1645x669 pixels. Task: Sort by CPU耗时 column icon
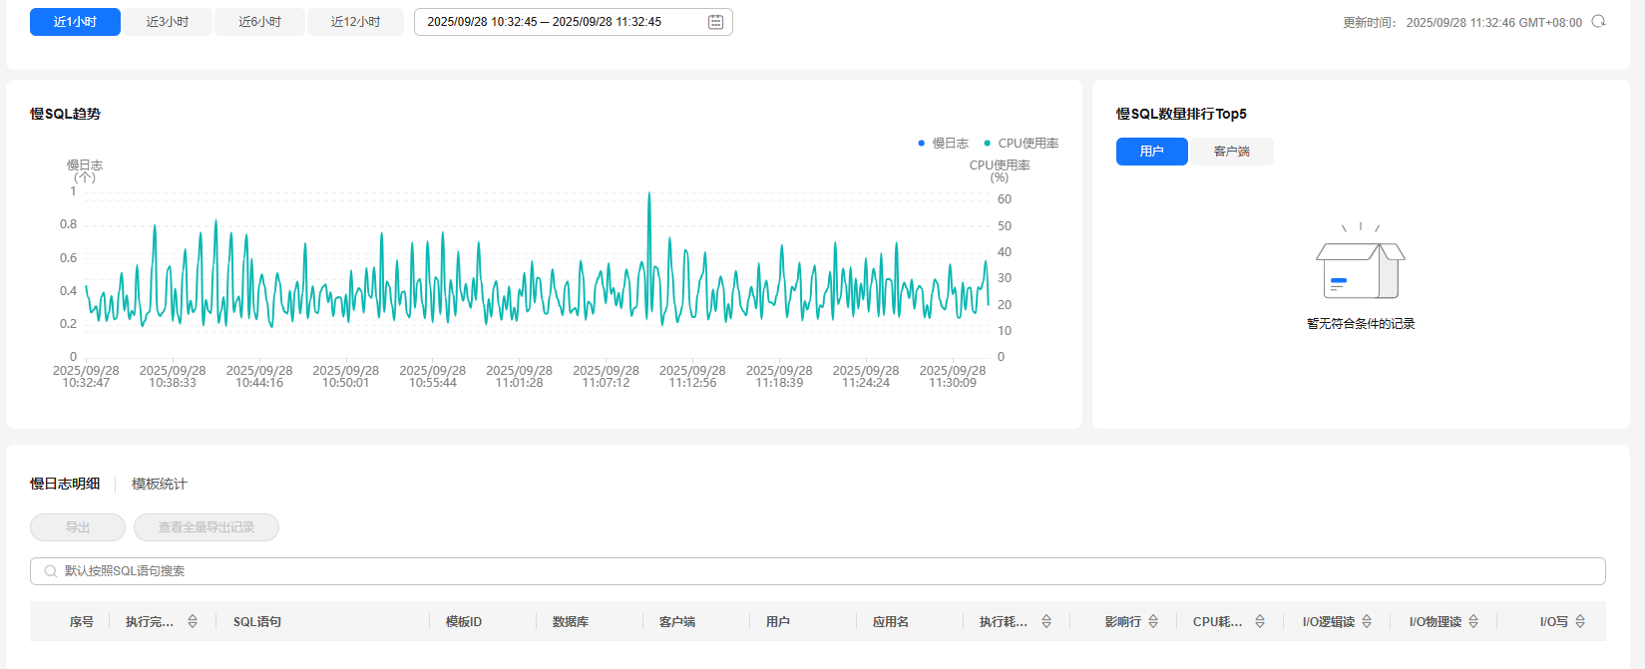click(x=1260, y=621)
